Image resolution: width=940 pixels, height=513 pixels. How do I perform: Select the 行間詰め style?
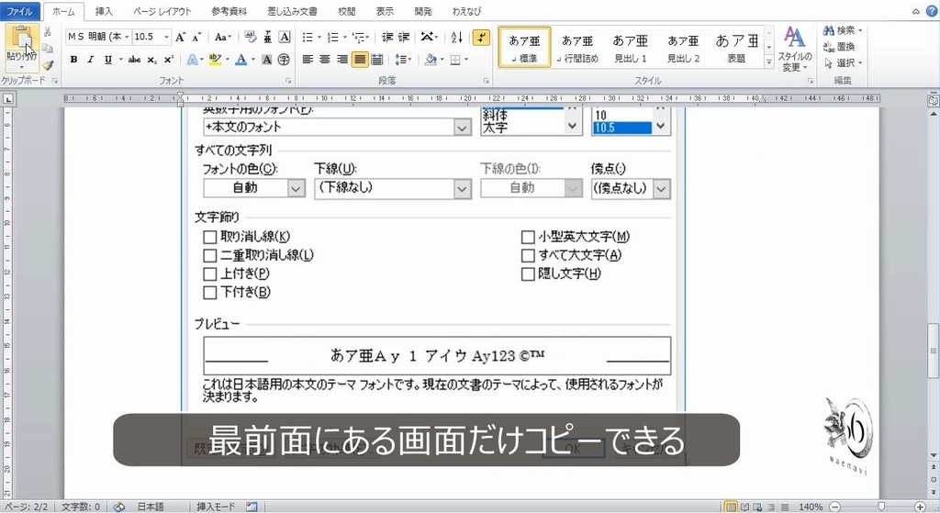click(x=577, y=48)
